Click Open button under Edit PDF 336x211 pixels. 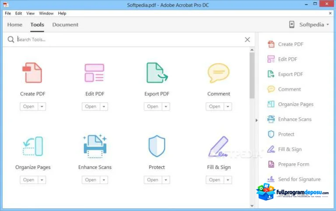click(91, 106)
